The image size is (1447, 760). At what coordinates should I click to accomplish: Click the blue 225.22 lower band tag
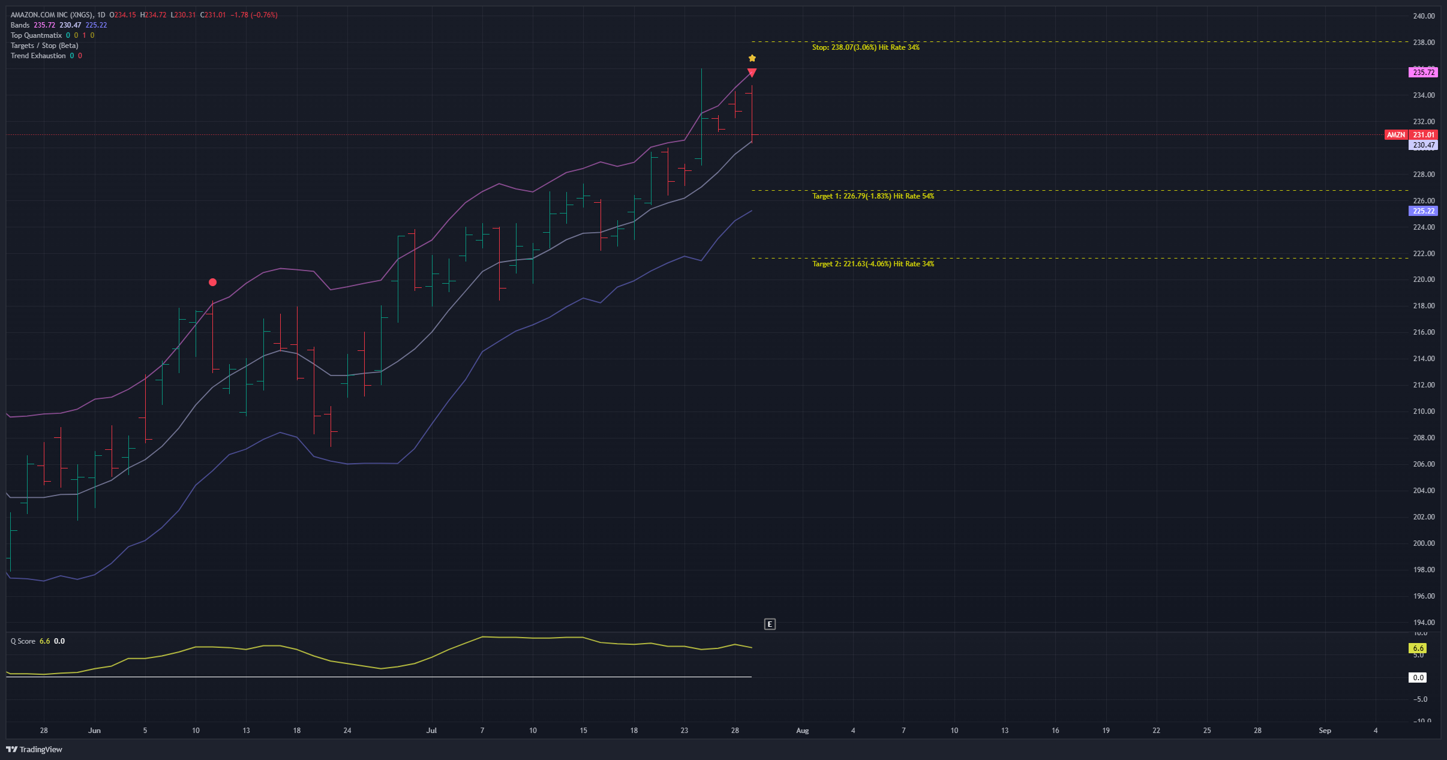coord(1423,211)
